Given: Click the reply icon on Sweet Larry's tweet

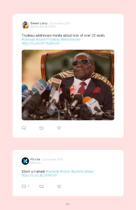Looking at the screenshot, I should [24, 128].
